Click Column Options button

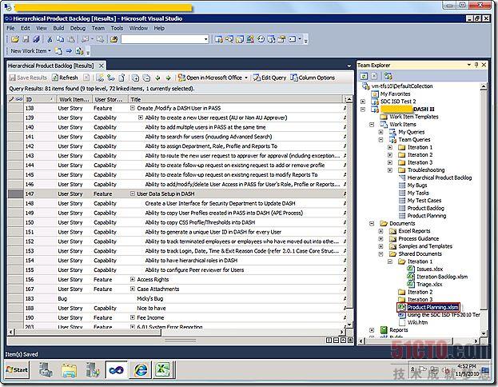pyautogui.click(x=313, y=78)
